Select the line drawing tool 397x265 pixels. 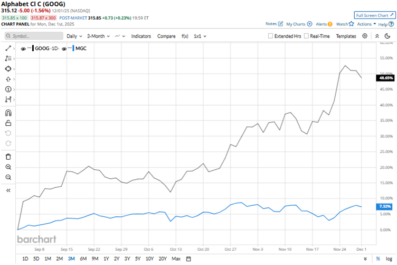click(8, 48)
